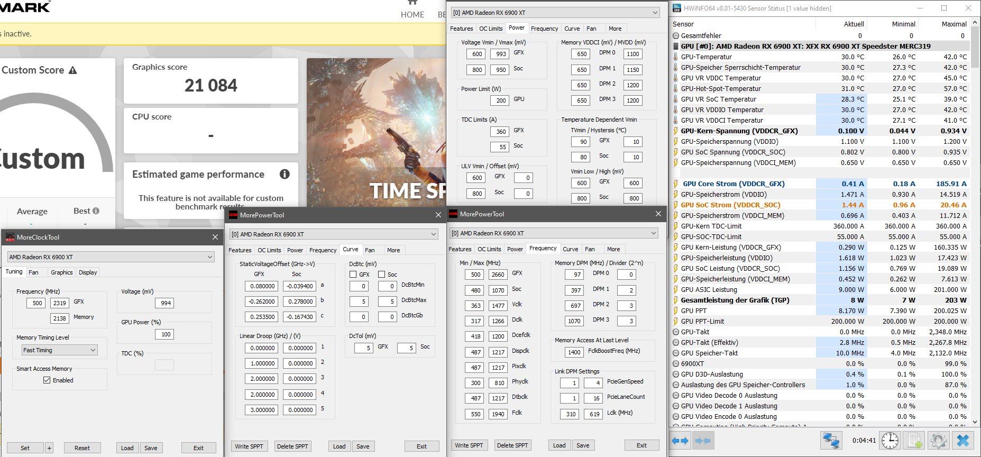Click the FclkBoostFreq field showing 1400
981x457 pixels.
point(574,352)
